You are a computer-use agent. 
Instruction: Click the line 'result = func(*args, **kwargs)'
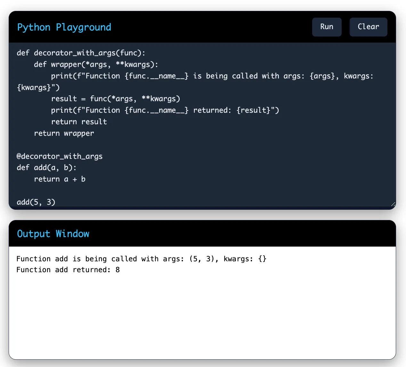click(116, 99)
